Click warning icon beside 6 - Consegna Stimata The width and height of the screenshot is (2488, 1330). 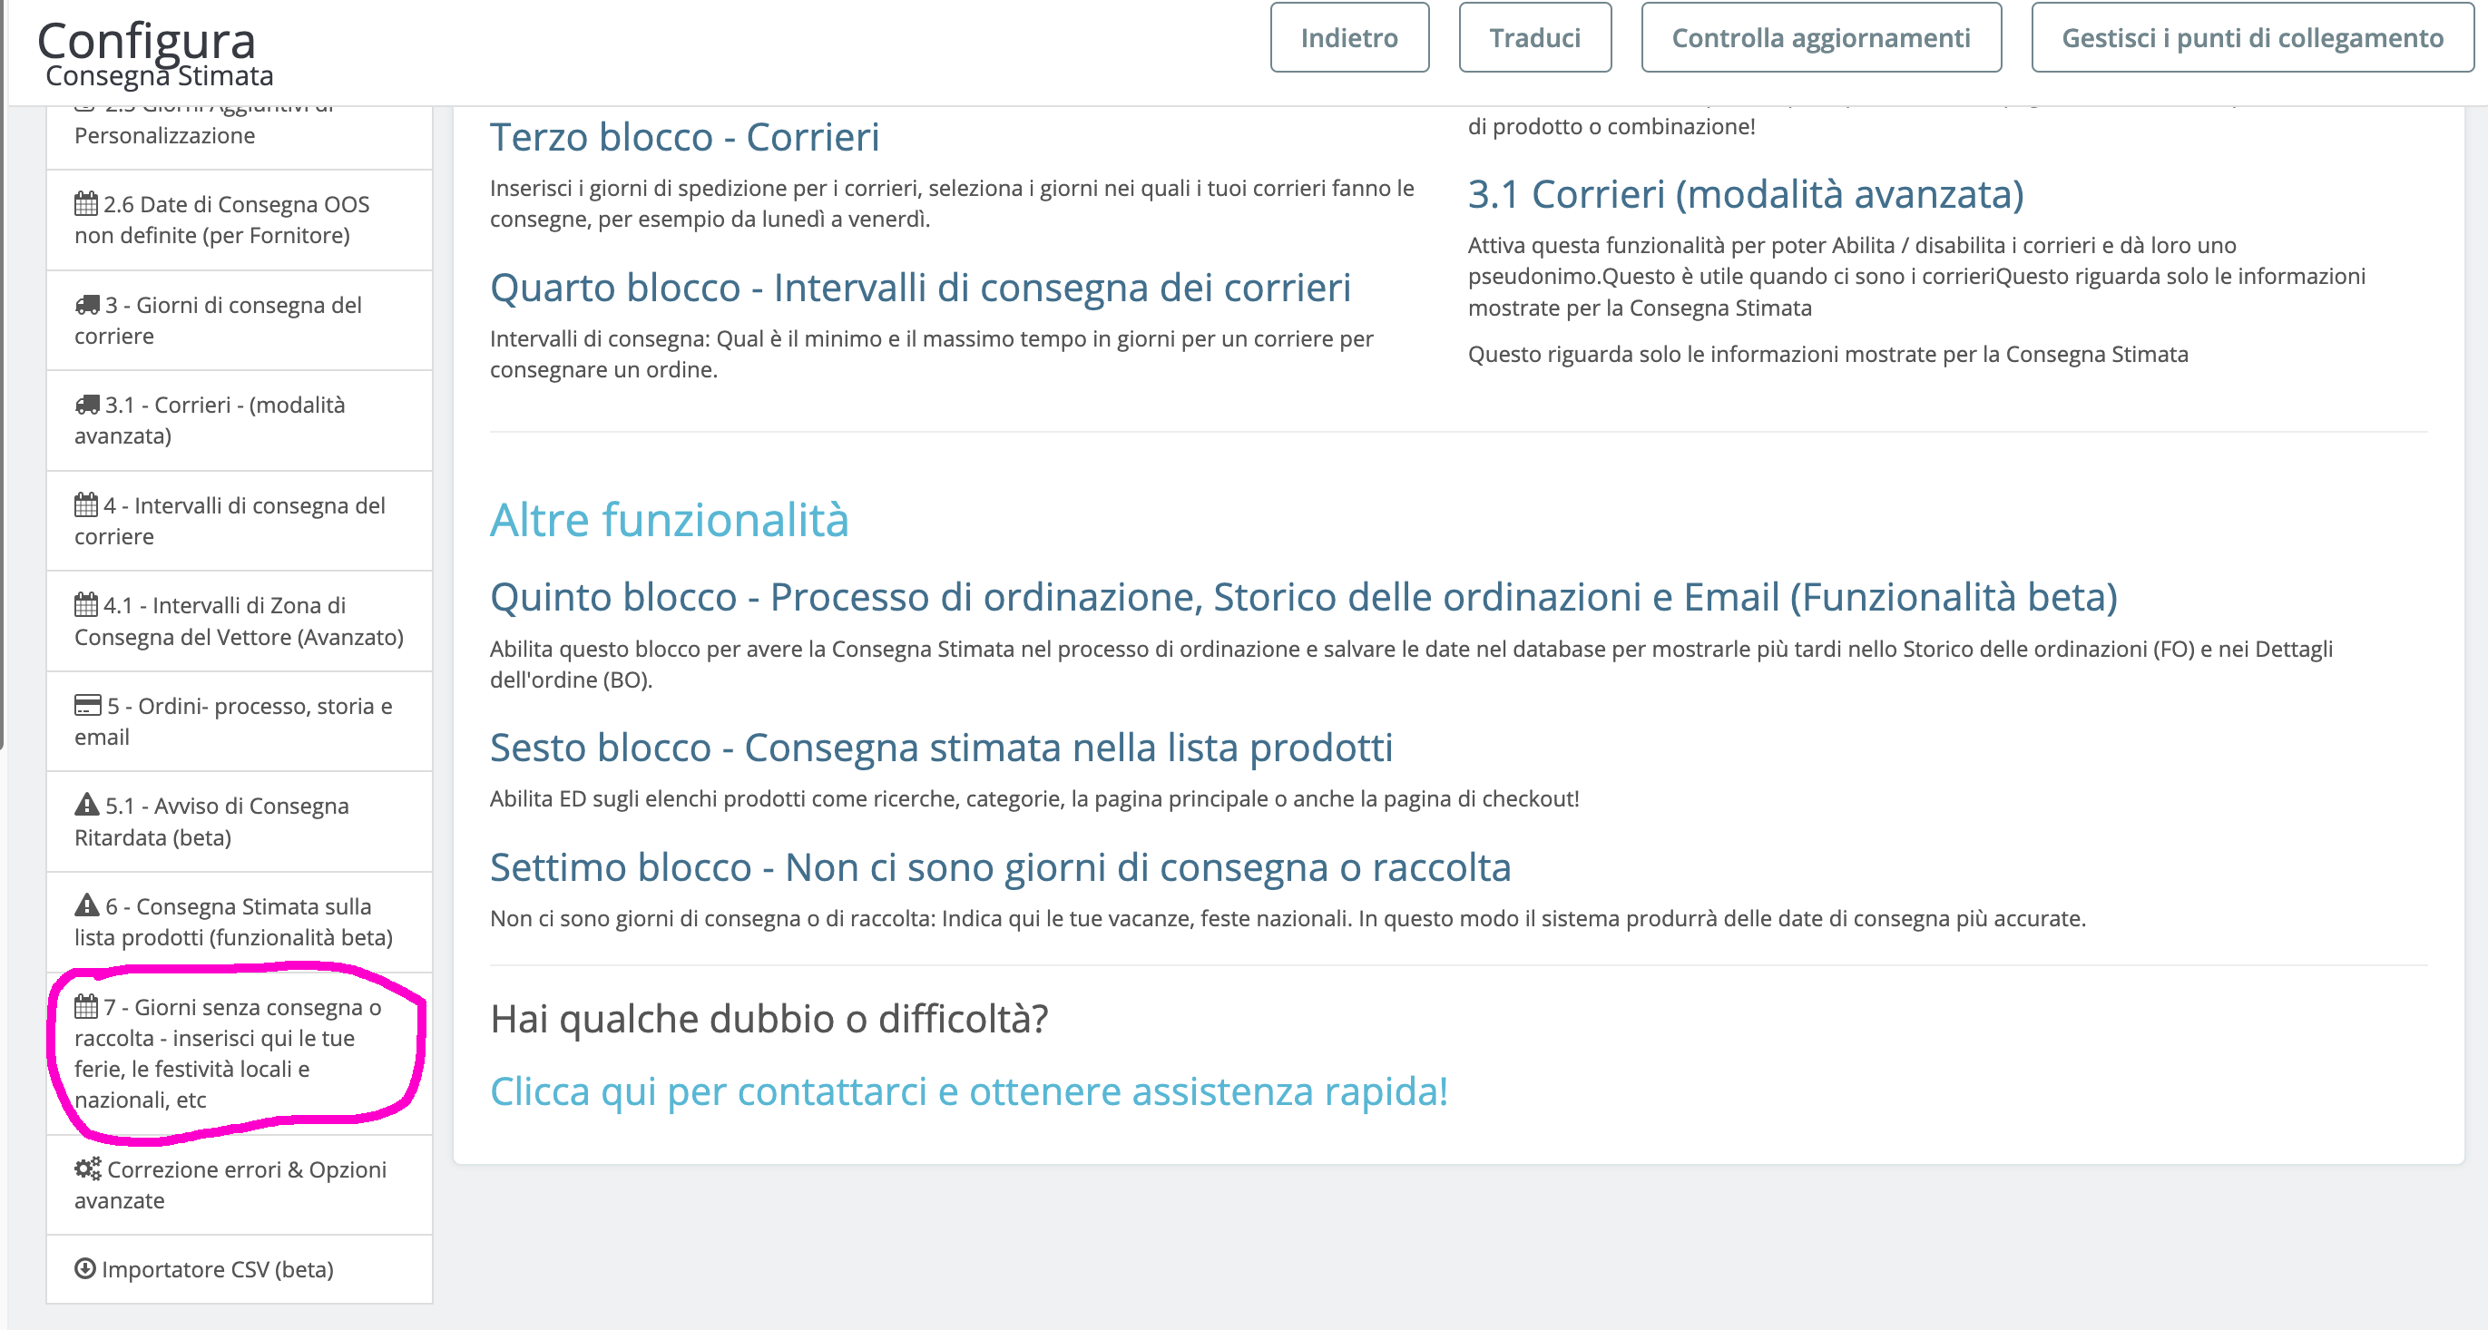click(x=87, y=905)
